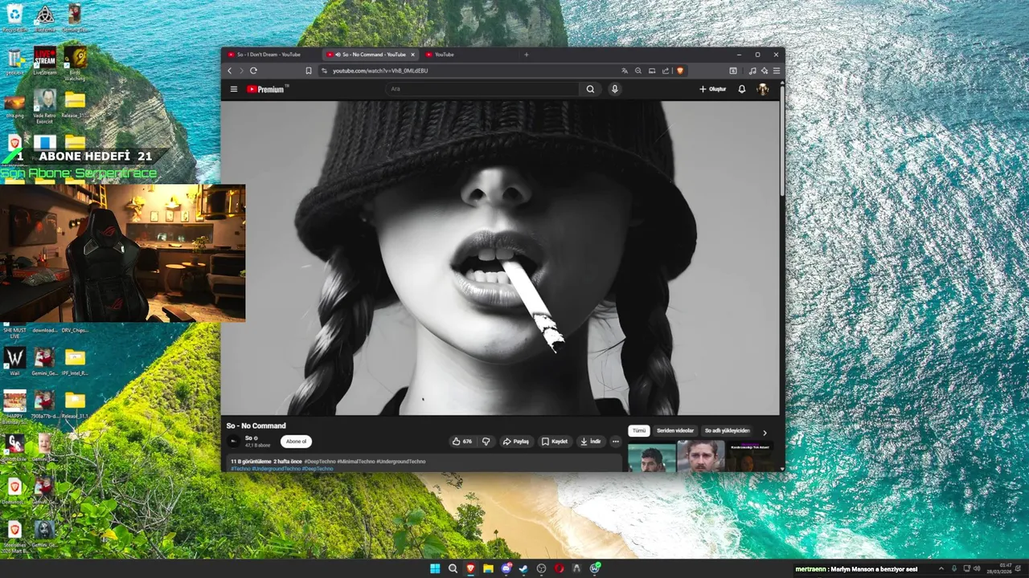Image resolution: width=1029 pixels, height=578 pixels.
Task: Click the zoom-out magnifier in address bar
Action: click(x=638, y=71)
